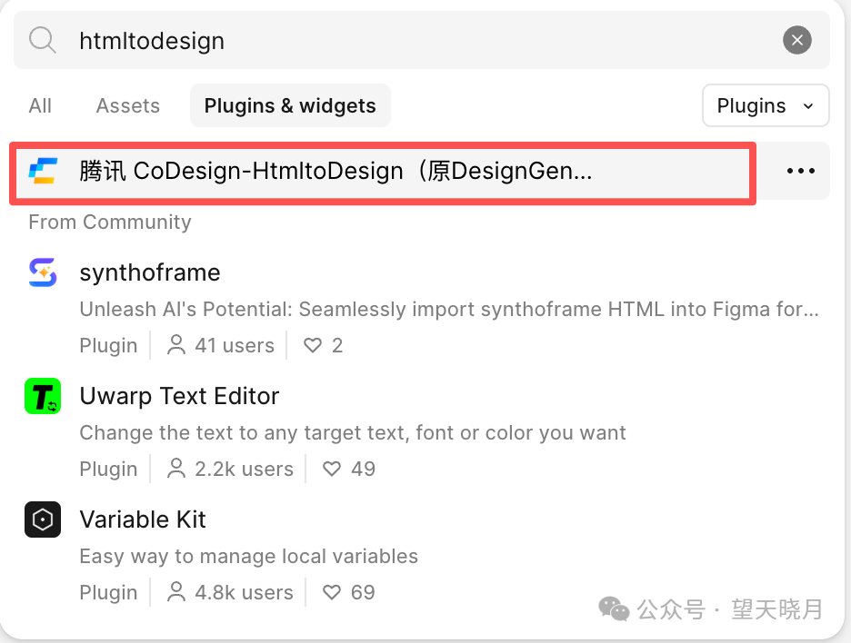Viewport: 851px width, 643px height.
Task: Clear the htmltodesign search text
Action: pos(797,40)
